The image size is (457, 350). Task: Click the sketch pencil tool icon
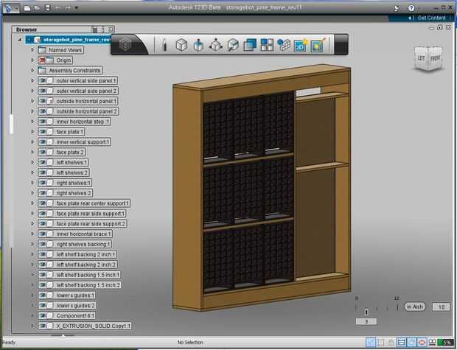pos(164,46)
